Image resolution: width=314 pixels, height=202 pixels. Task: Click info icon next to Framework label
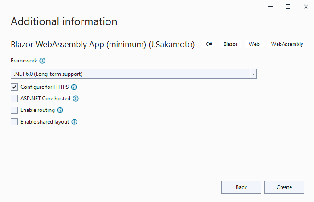[x=42, y=61]
